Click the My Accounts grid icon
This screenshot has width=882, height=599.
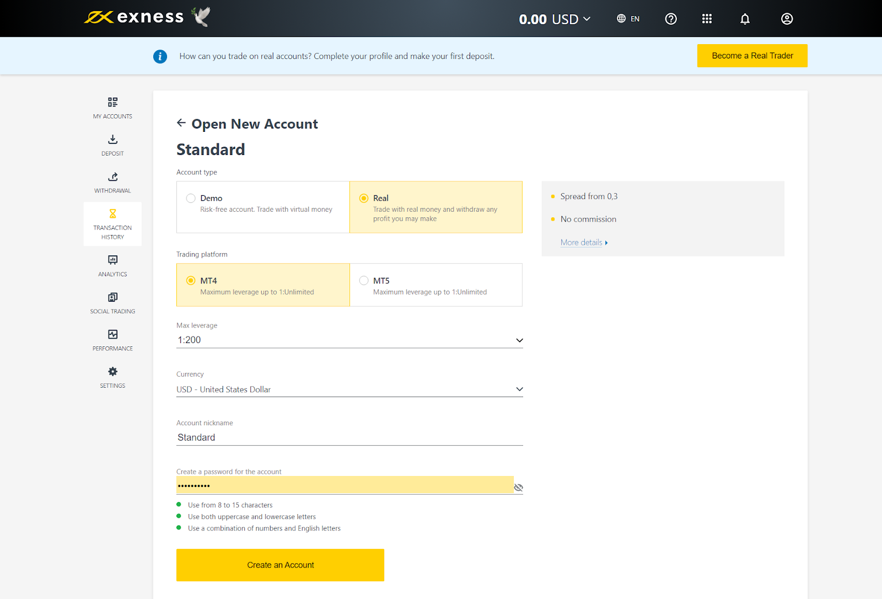[112, 102]
